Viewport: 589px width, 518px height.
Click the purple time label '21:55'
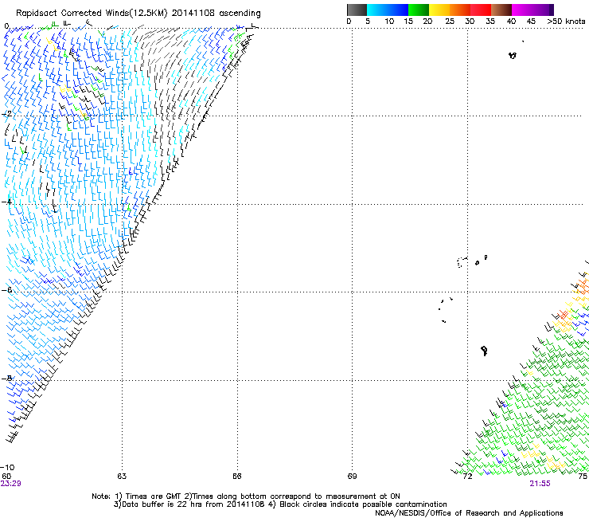[x=540, y=484]
